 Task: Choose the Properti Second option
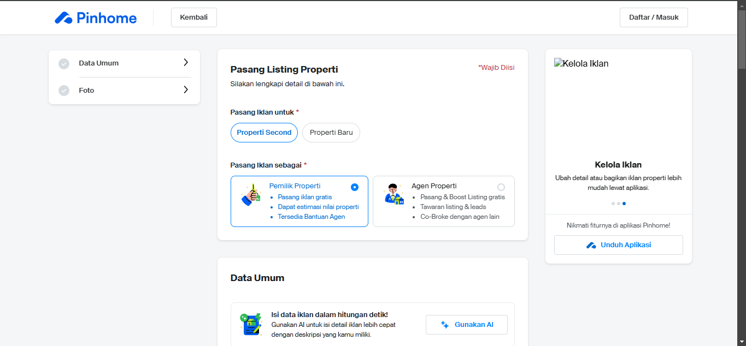coord(264,133)
